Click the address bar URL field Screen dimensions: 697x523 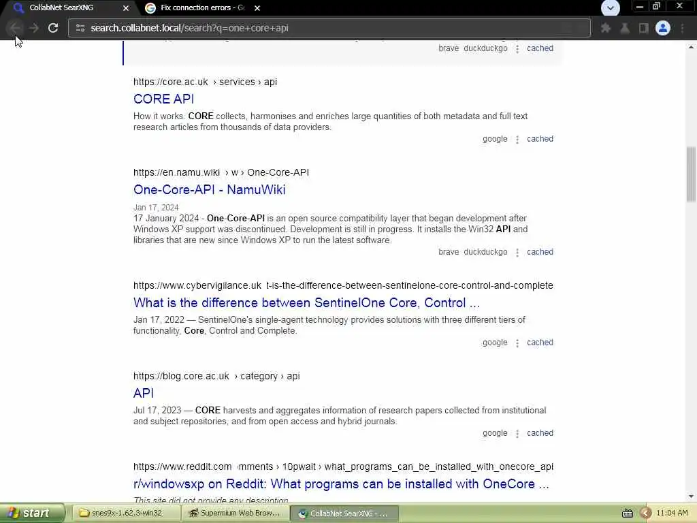[329, 28]
